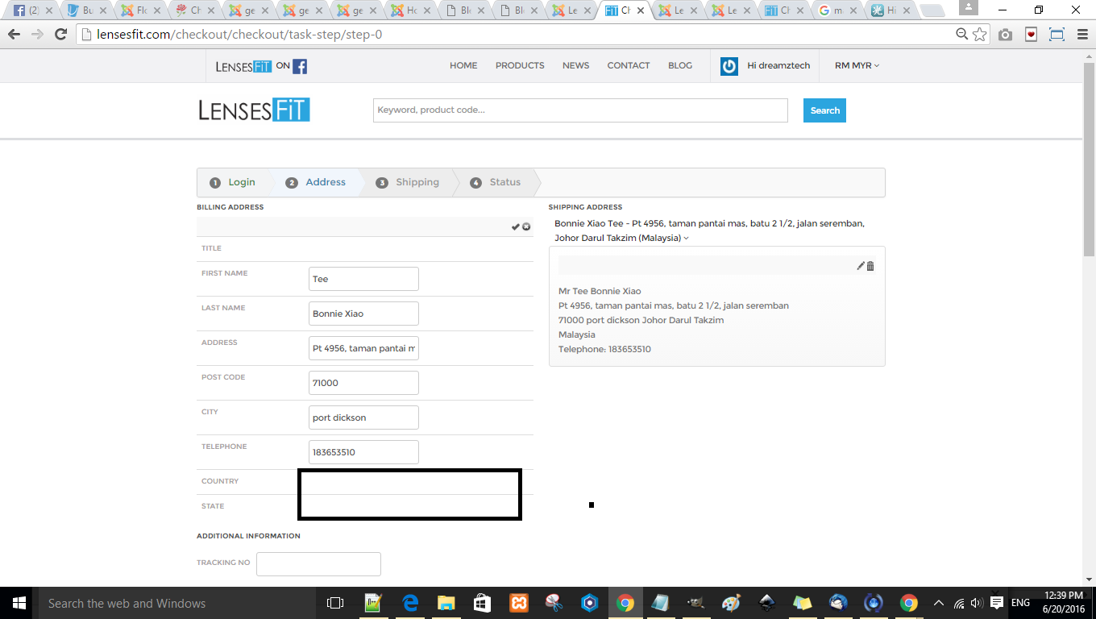Open the CONTACT menu item

tap(629, 66)
